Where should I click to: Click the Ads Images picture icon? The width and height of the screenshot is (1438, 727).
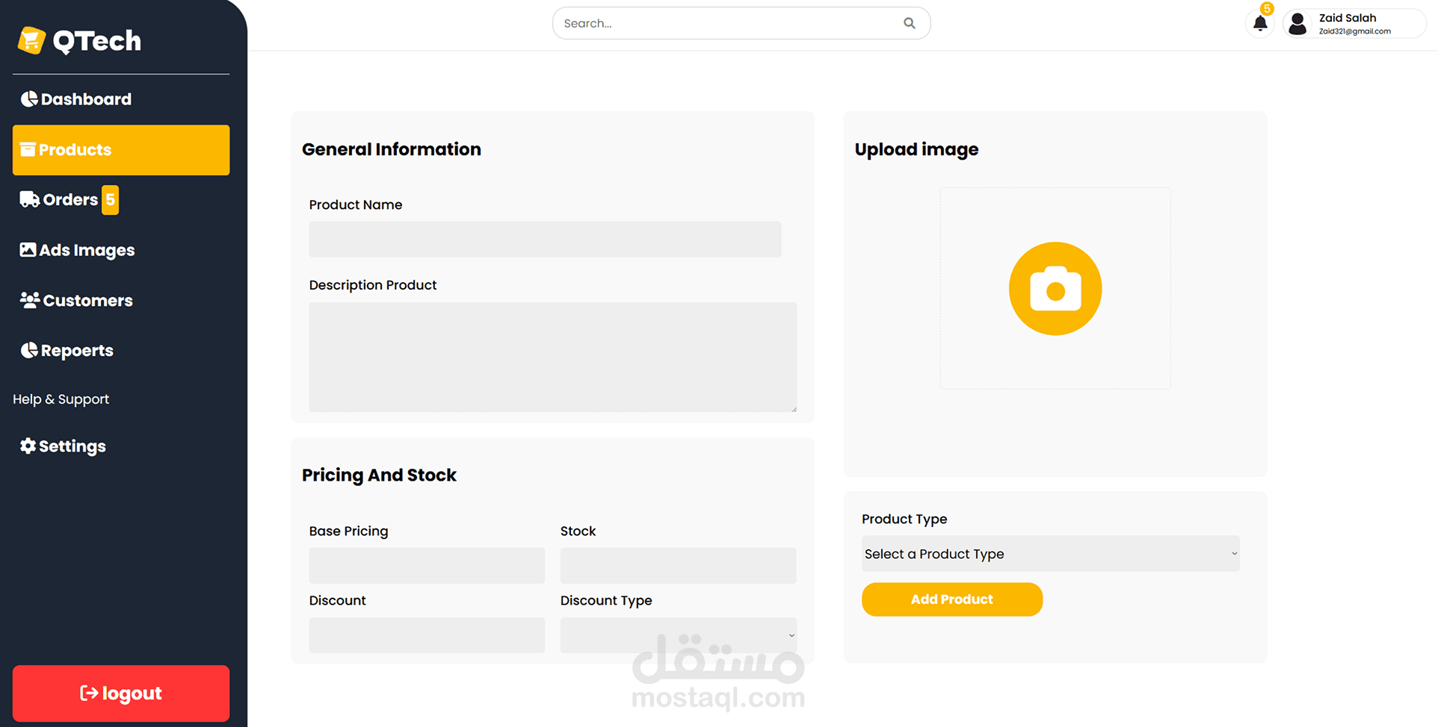[x=28, y=249]
